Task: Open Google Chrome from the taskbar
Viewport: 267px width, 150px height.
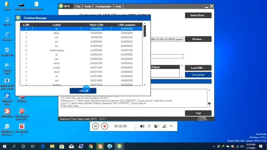Action: pyautogui.click(x=91, y=146)
